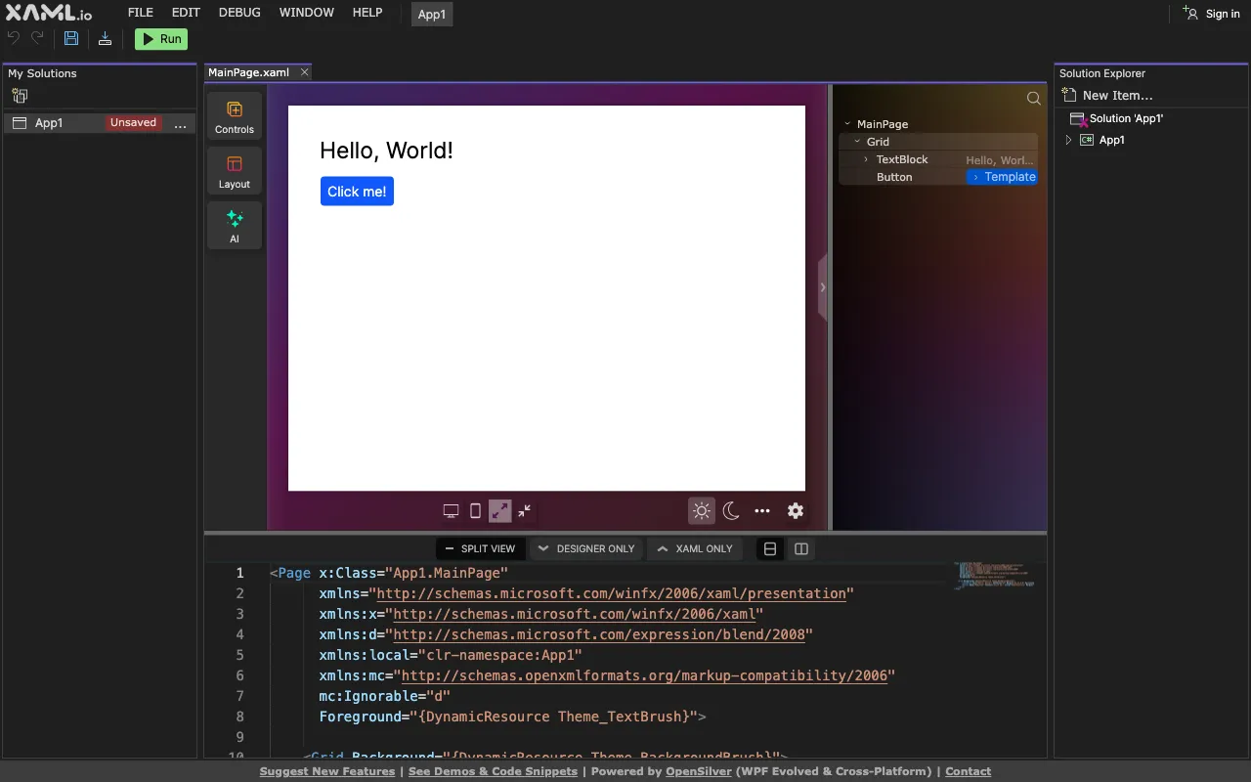Sign in via the top right link
This screenshot has width=1251, height=782.
coord(1211,14)
